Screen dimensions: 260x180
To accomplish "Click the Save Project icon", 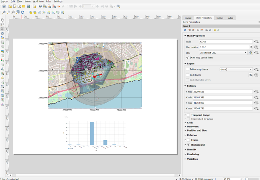I will pos(4,6).
